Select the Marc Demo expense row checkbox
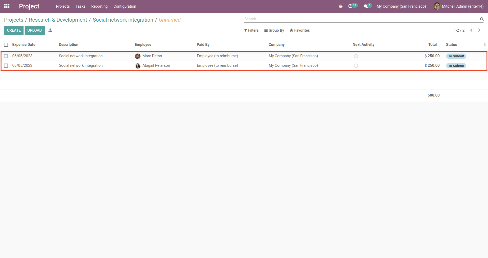 point(6,56)
